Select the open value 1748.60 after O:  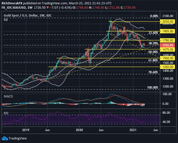point(82,8)
